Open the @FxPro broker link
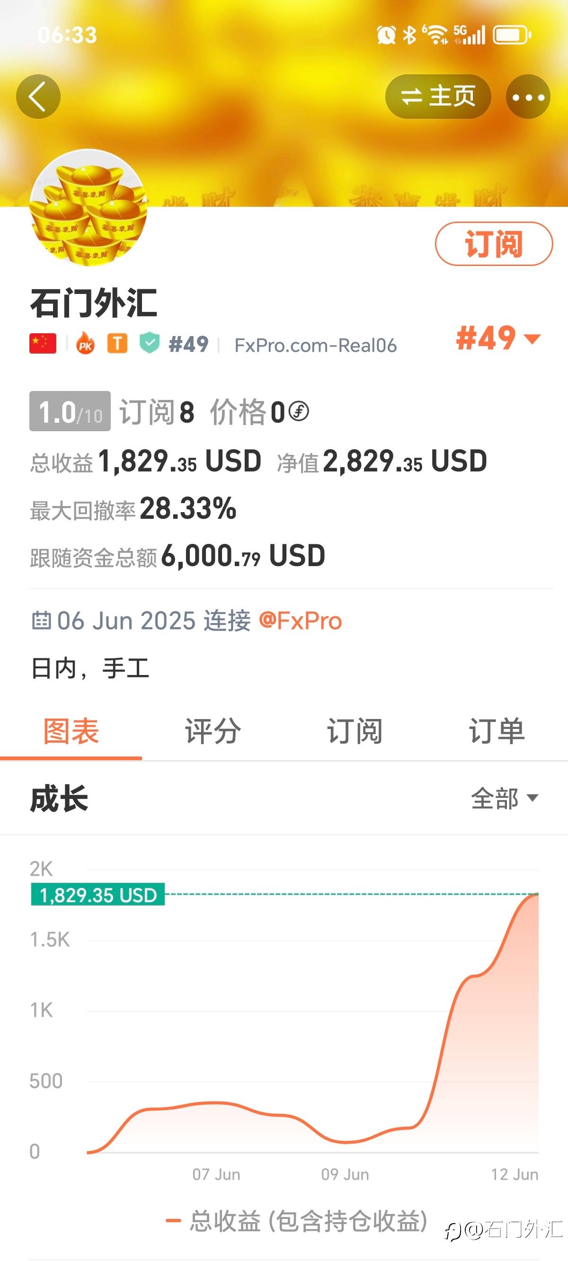 tap(300, 621)
